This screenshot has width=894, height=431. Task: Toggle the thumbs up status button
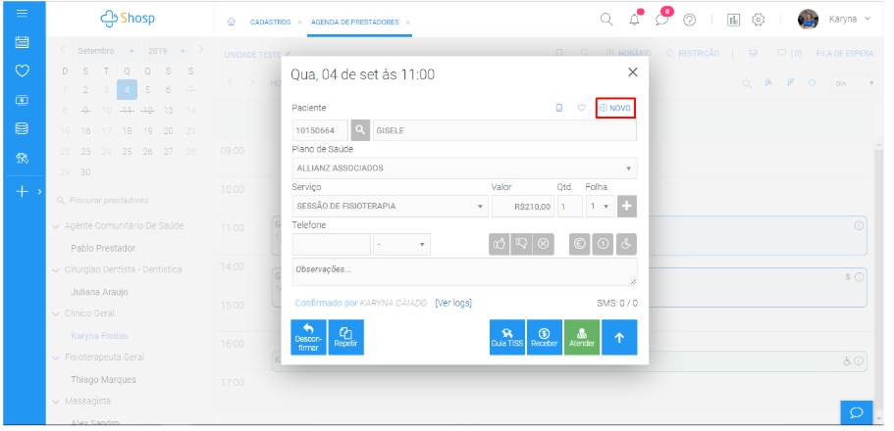[500, 244]
